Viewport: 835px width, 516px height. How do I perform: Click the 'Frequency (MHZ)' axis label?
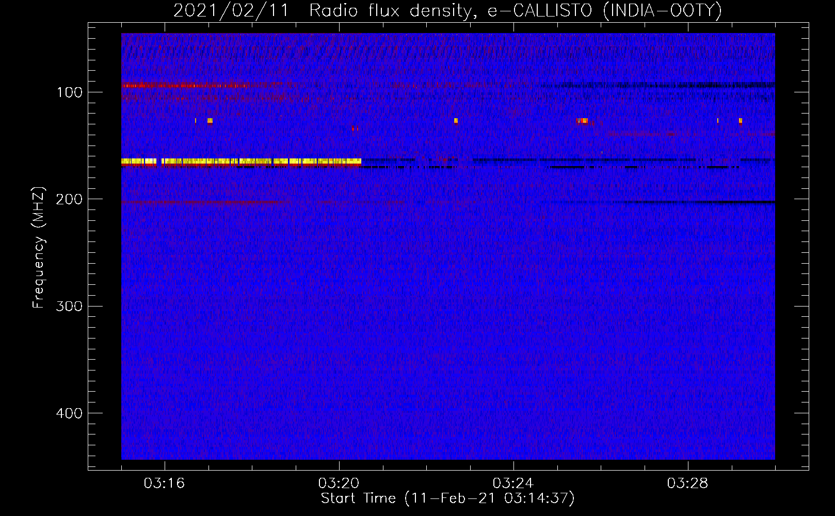click(39, 248)
